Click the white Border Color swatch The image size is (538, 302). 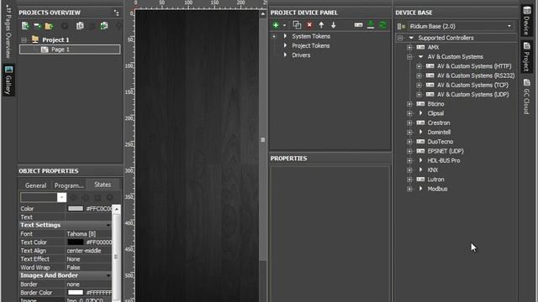click(76, 293)
